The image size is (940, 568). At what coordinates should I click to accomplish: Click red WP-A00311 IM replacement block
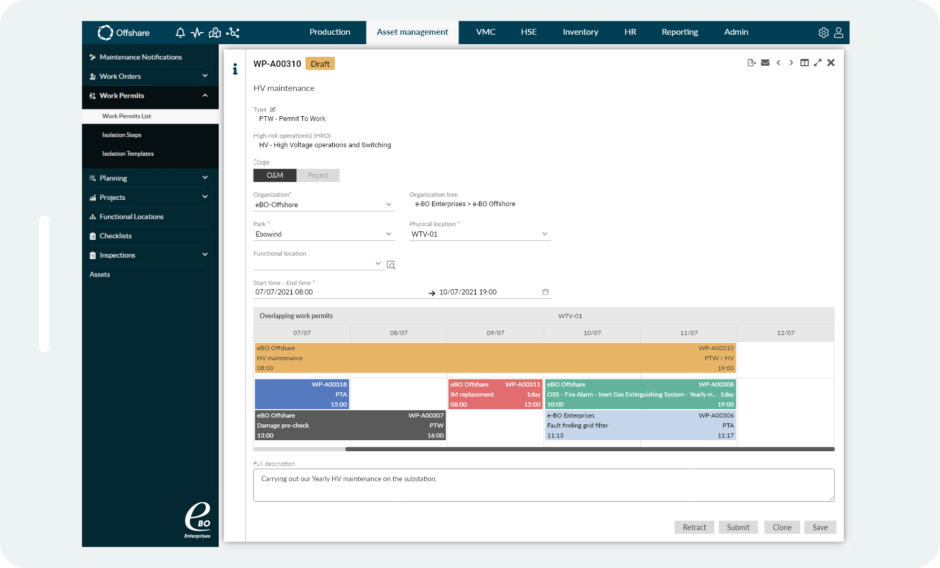[x=495, y=394]
